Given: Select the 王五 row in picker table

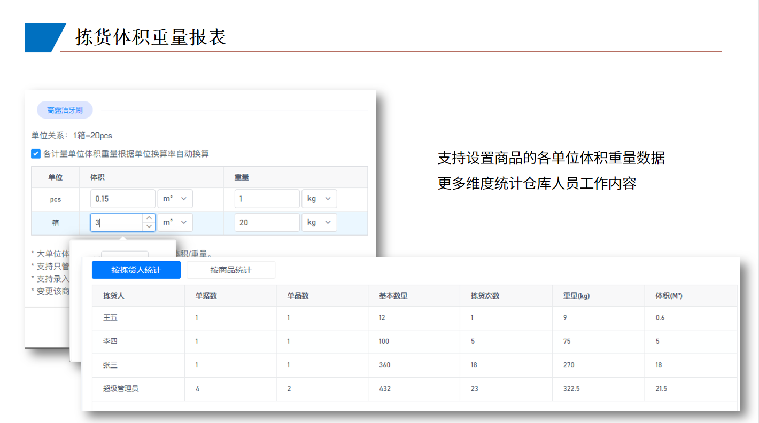Looking at the screenshot, I should 110,318.
